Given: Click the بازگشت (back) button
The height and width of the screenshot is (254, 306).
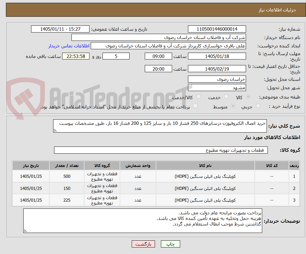Looking at the screenshot, I should tap(143, 244).
